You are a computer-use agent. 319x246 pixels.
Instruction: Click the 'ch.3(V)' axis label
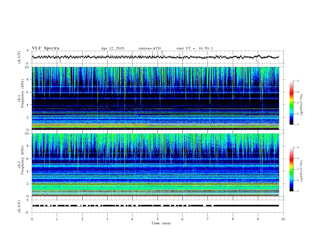(19, 206)
